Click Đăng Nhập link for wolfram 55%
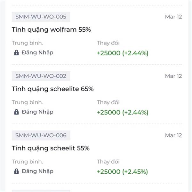This screenshot has width=192, height=192. 37,52
